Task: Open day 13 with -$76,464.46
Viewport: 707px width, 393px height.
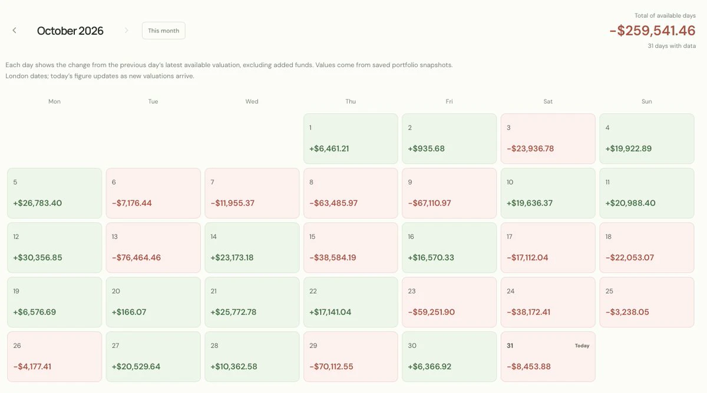Action: click(x=153, y=248)
